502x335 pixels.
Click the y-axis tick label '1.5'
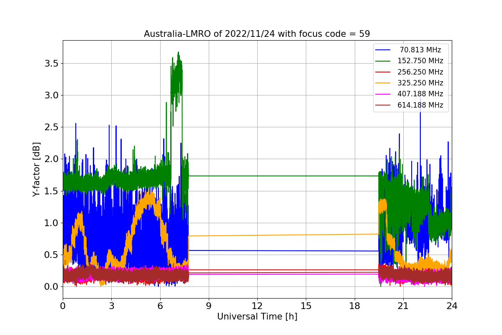[x=51, y=191]
